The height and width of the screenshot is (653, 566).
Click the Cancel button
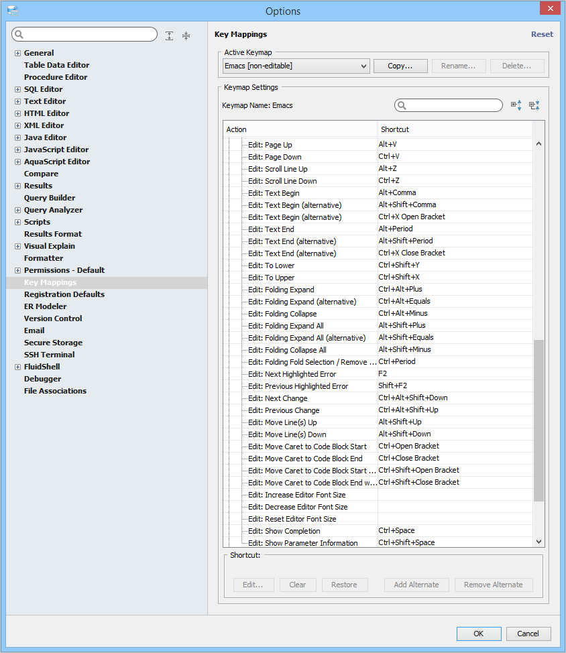(528, 634)
